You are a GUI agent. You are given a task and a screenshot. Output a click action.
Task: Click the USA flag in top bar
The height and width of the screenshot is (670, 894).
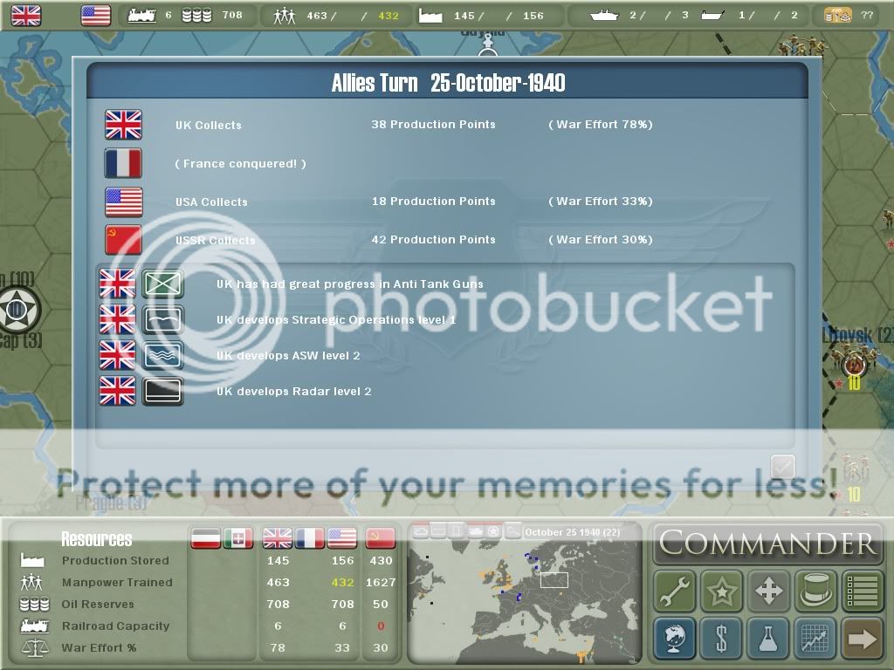(95, 15)
